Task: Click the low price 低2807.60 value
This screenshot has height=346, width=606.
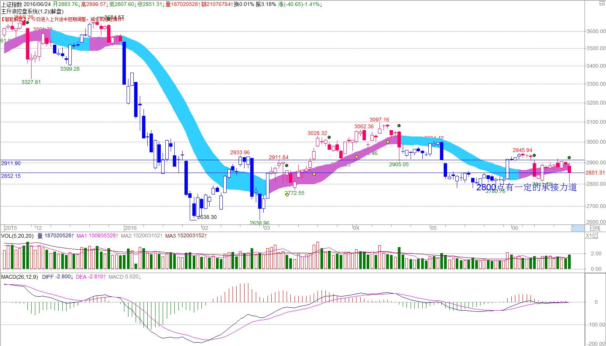Action: click(123, 4)
